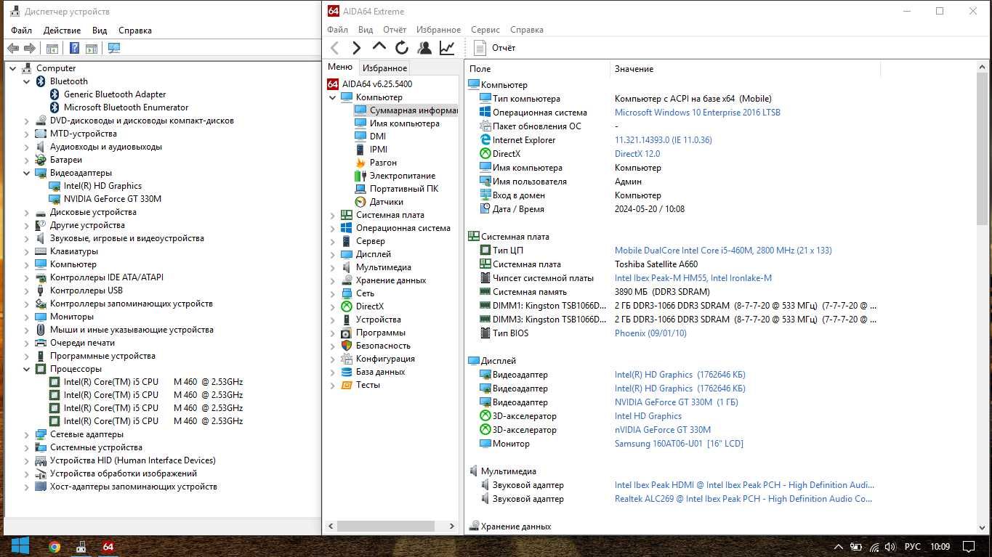992x557 pixels.
Task: Click the AIDA64 Back navigation arrow
Action: click(334, 48)
